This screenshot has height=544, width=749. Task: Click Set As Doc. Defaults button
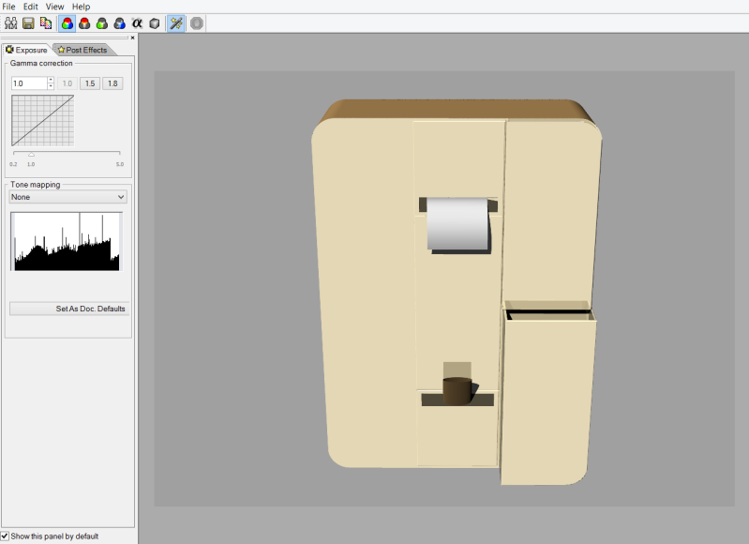(x=68, y=309)
